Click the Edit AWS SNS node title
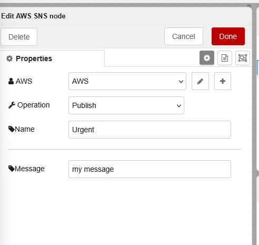Viewport: 259px width, 245px height. pos(33,16)
